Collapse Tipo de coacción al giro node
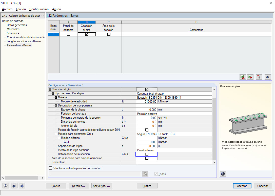This screenshot has width=275, height=196. click(53, 94)
